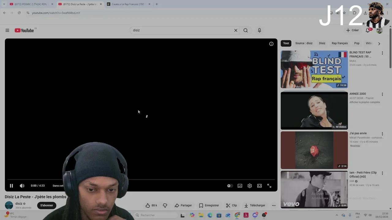Select the 'Source : disiz' chip
Screen dimensions: 392x220
[304, 43]
